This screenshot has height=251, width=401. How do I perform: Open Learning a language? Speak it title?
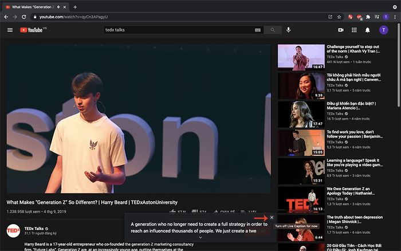click(x=355, y=163)
